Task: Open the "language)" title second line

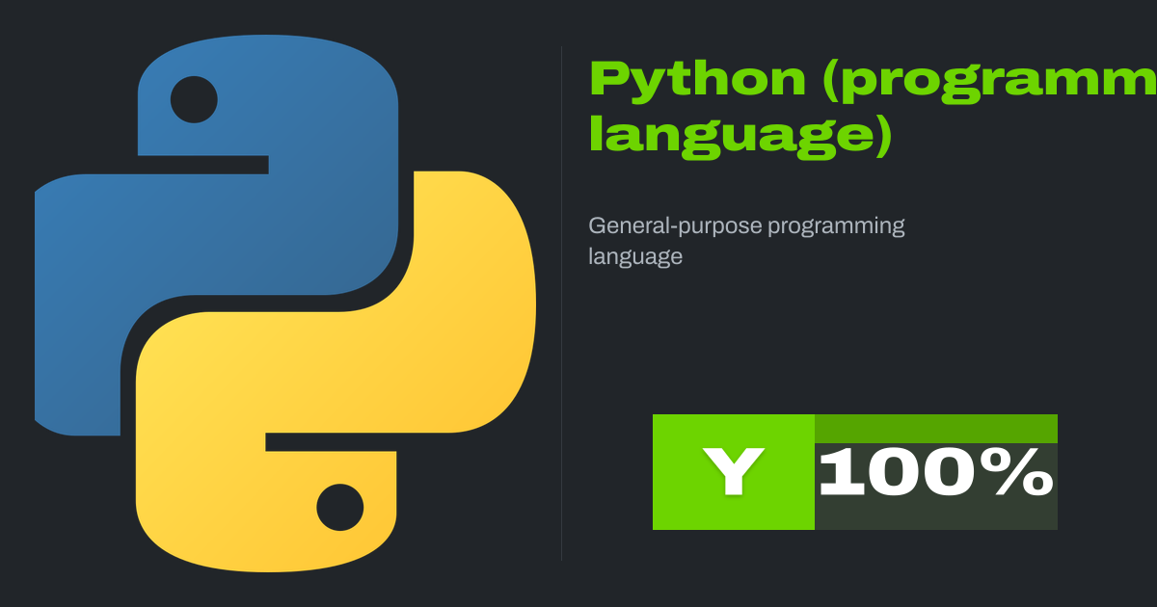Action: (740, 137)
